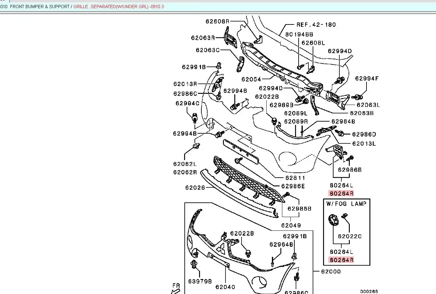Select part label 62062L

pyautogui.click(x=185, y=164)
